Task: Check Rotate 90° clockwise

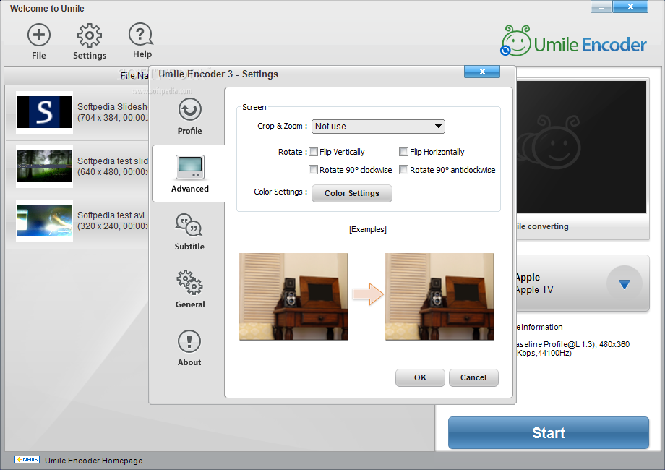Action: (314, 170)
